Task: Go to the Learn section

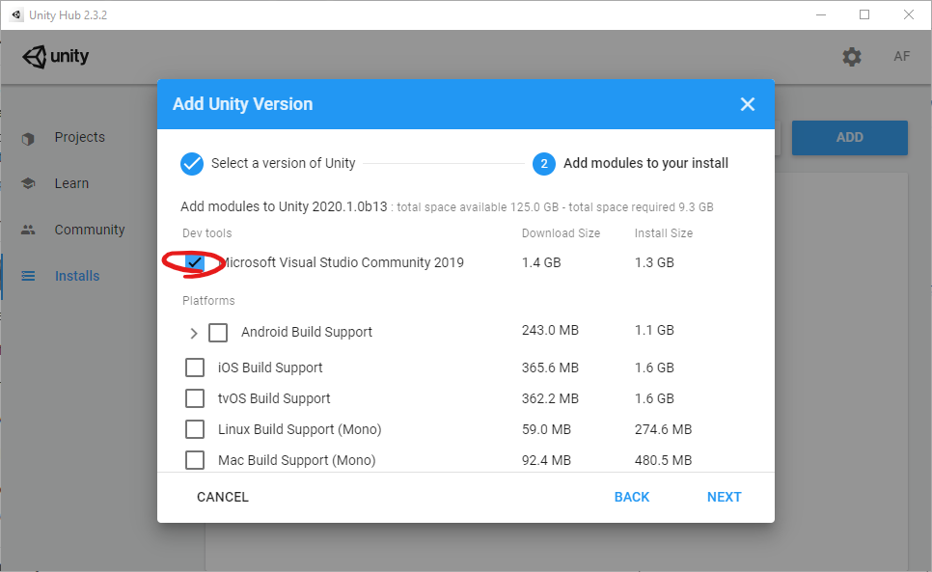Action: (71, 183)
